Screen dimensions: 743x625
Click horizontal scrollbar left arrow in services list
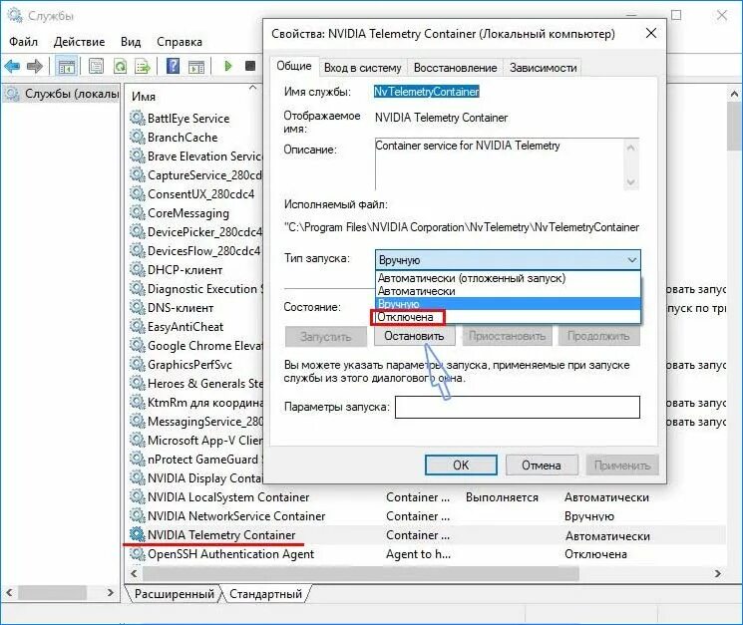tap(134, 574)
